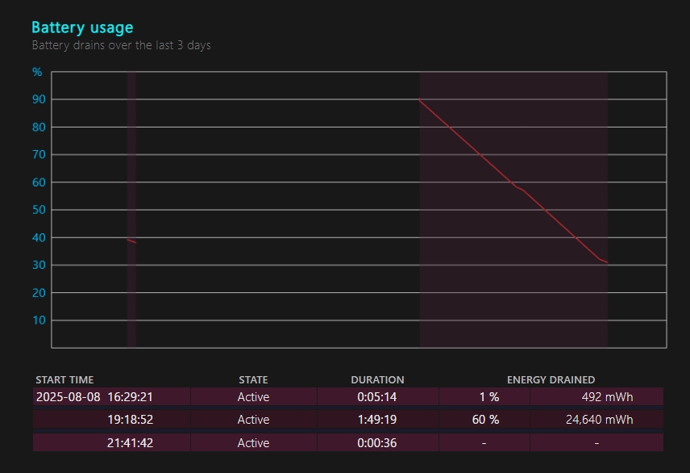
Task: Select the 19:18:52 start time cell
Action: [x=130, y=420]
